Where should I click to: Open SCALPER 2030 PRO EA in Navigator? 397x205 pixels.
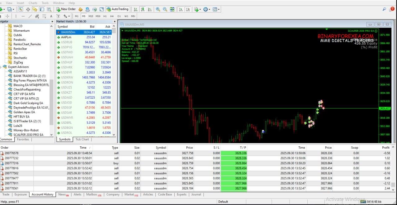(28, 135)
